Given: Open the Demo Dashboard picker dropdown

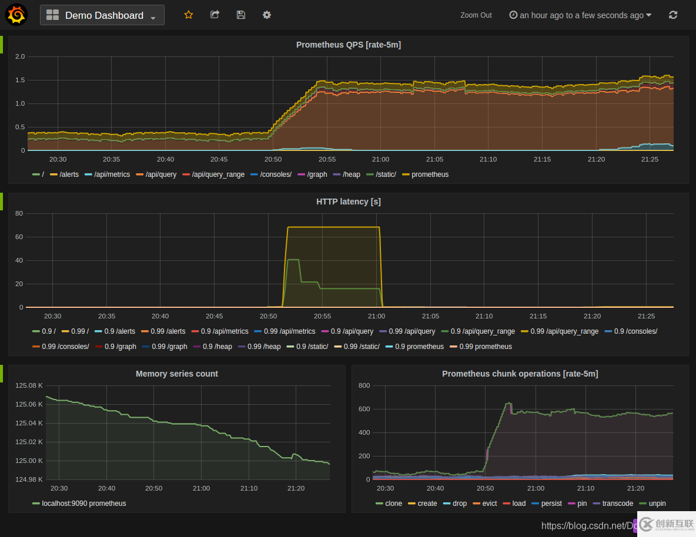Looking at the screenshot, I should tap(102, 15).
